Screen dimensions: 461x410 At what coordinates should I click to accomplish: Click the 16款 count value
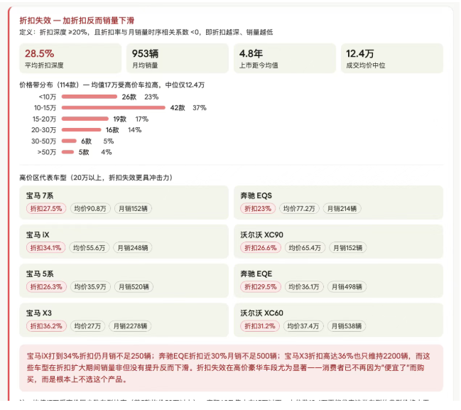coord(112,130)
